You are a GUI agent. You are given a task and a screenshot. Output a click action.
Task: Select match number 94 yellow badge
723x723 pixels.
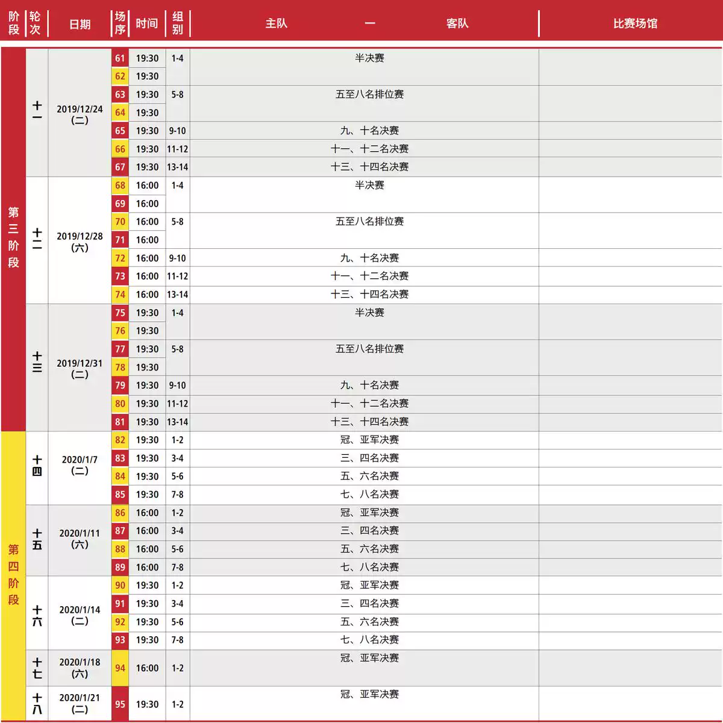pyautogui.click(x=120, y=668)
